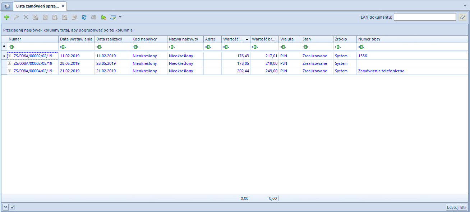470x212 pixels.
Task: Clear filter with X button at bottom left
Action: pyautogui.click(x=5, y=207)
